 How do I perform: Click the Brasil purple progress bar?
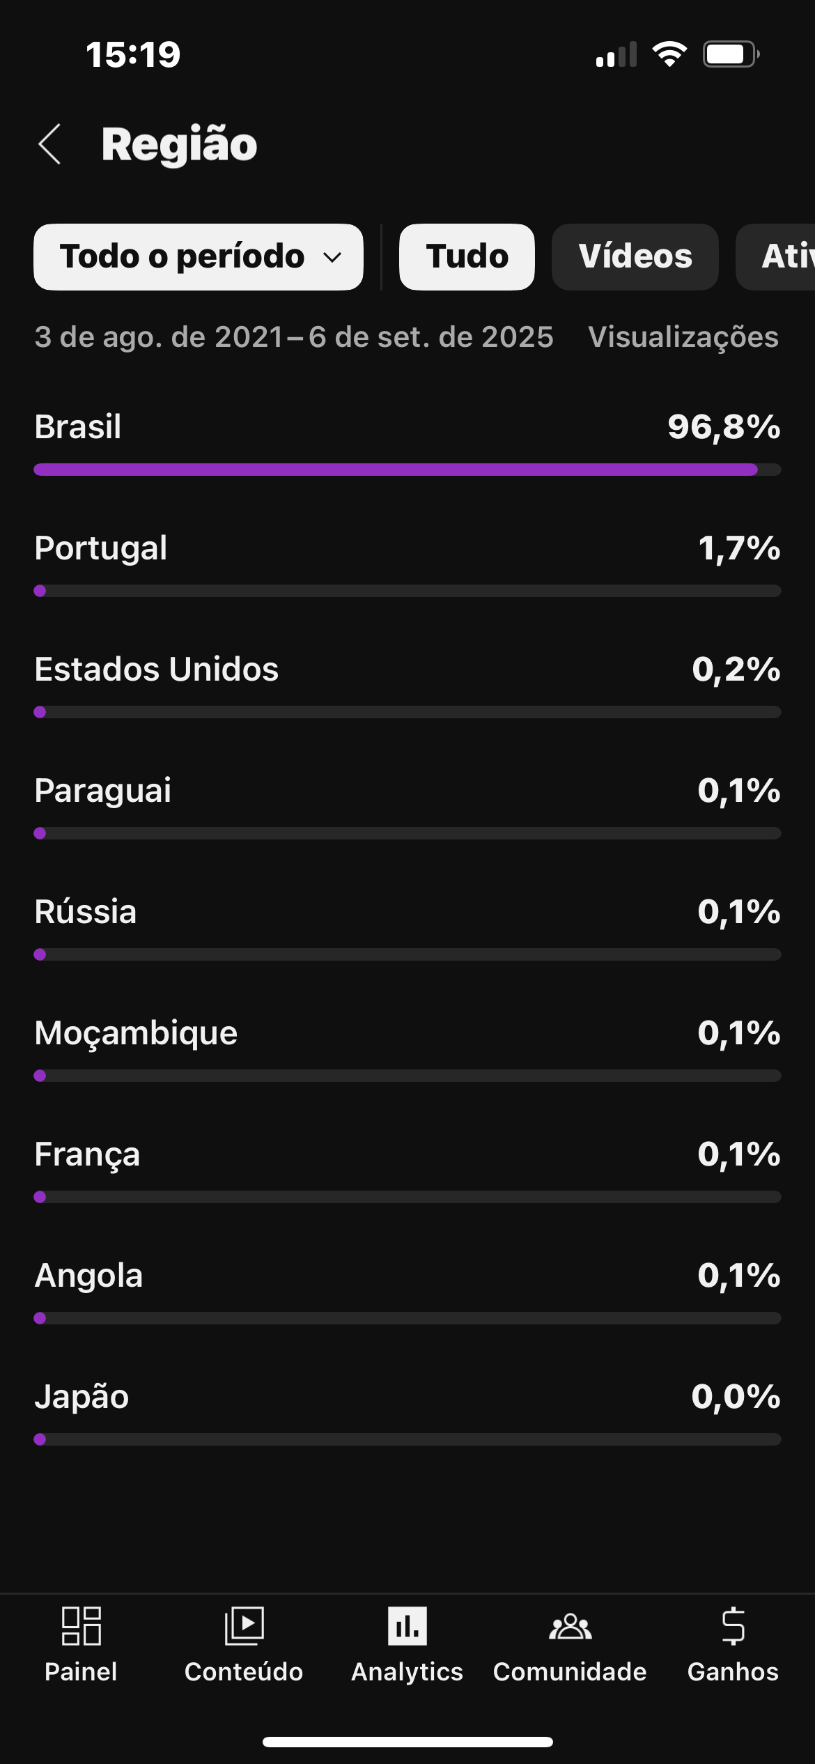coord(396,470)
